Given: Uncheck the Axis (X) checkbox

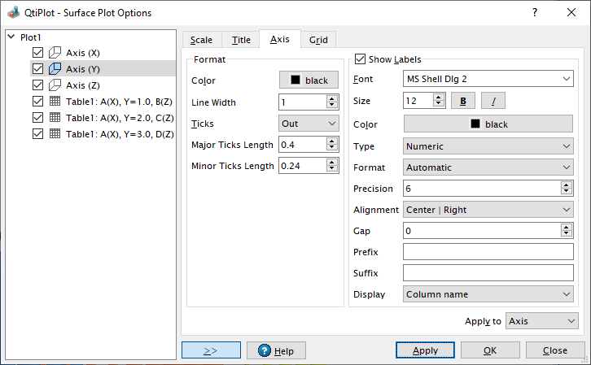Looking at the screenshot, I should 37,53.
